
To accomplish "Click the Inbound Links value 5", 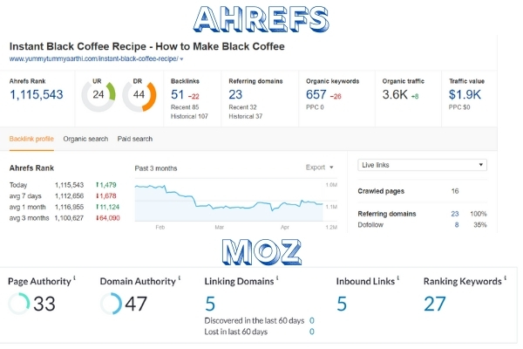I will tap(342, 304).
